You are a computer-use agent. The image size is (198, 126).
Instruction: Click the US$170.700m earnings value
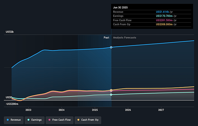[164, 16]
